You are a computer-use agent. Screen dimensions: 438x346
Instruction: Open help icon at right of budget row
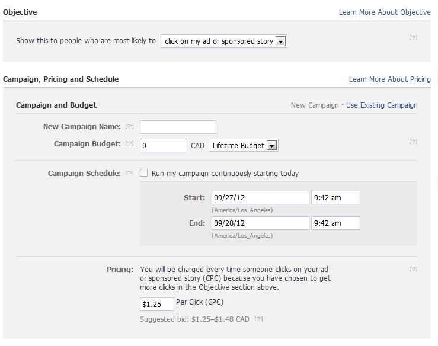pyautogui.click(x=414, y=142)
